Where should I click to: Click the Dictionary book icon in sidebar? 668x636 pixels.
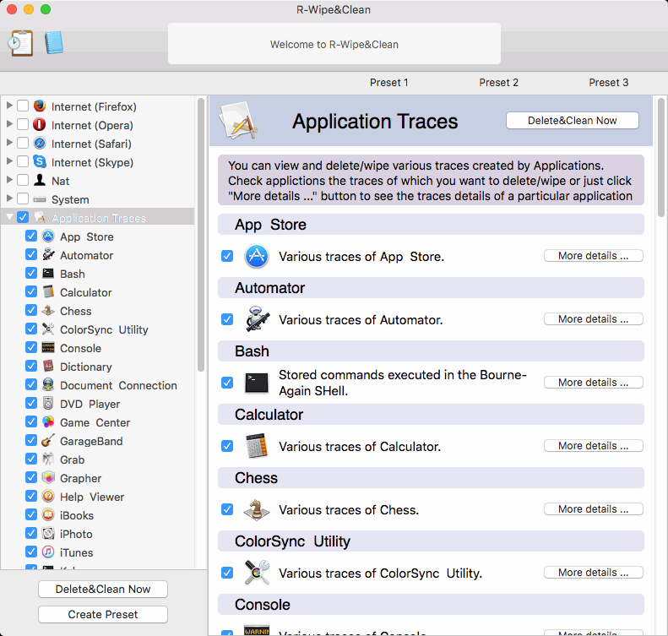48,366
